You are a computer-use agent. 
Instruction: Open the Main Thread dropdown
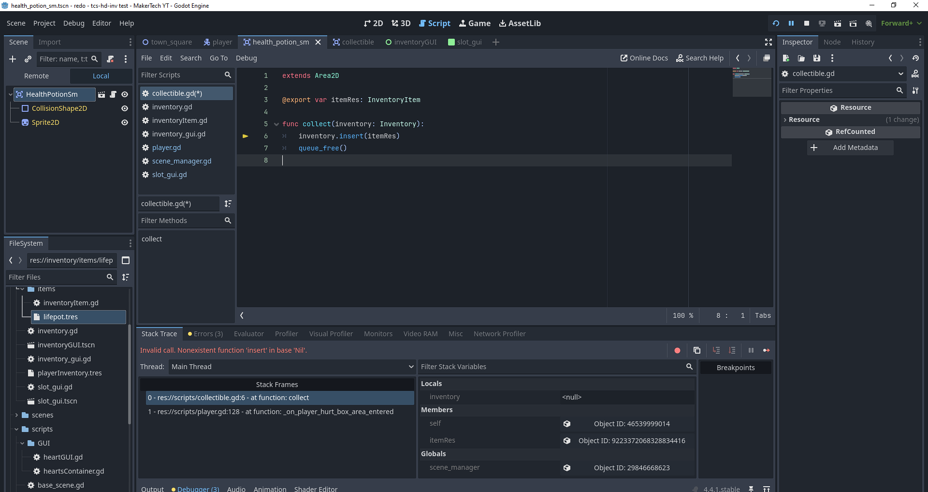click(292, 367)
